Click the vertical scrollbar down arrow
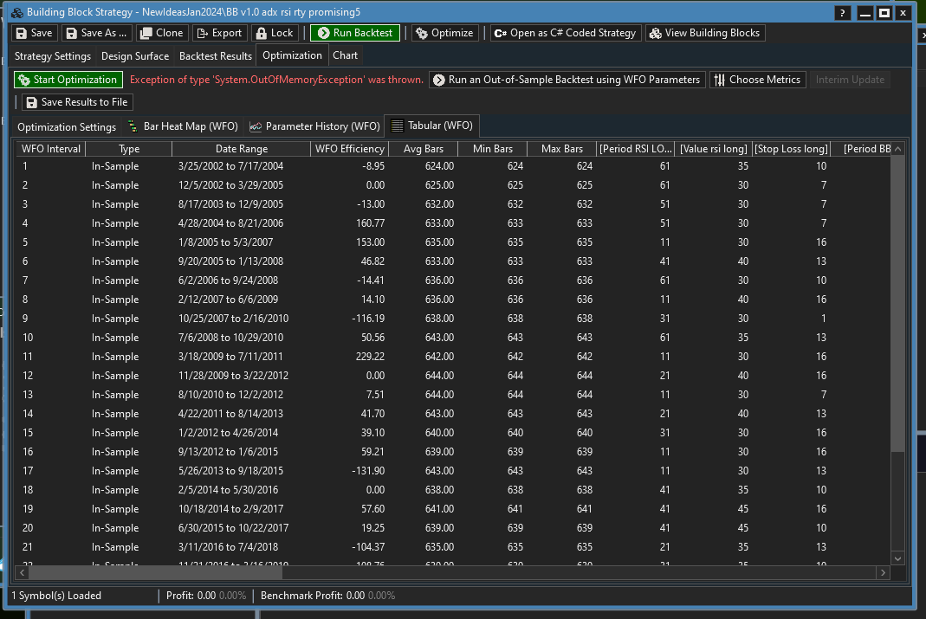The height and width of the screenshot is (619, 926). 897,558
